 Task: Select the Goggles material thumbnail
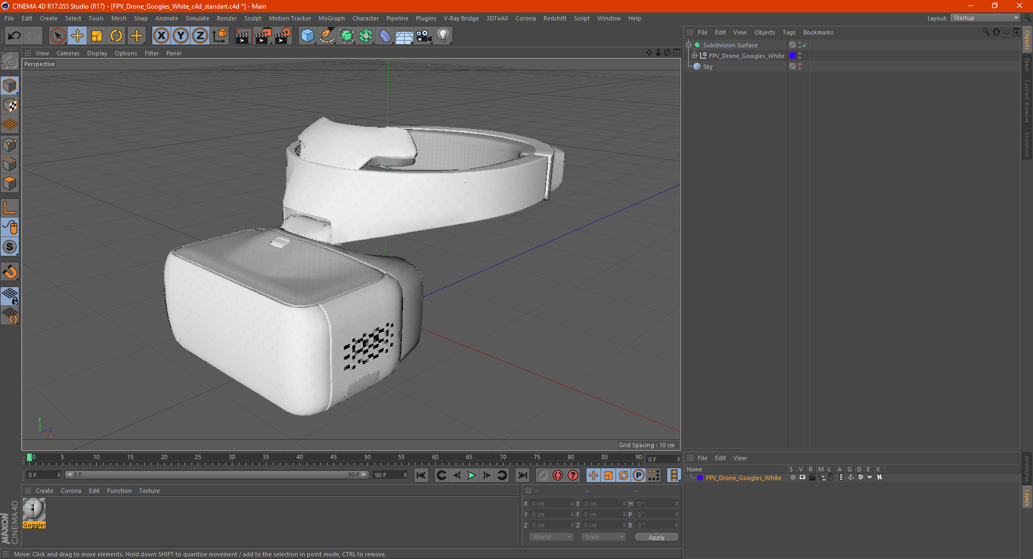(34, 510)
